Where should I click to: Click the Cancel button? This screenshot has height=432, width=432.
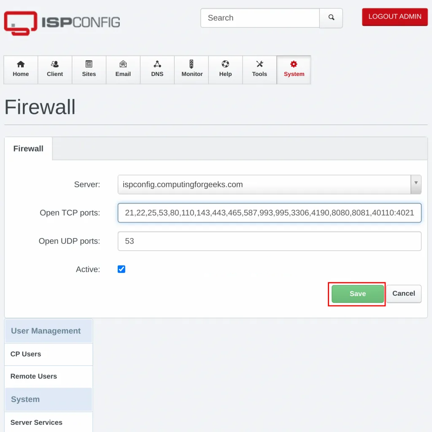404,294
